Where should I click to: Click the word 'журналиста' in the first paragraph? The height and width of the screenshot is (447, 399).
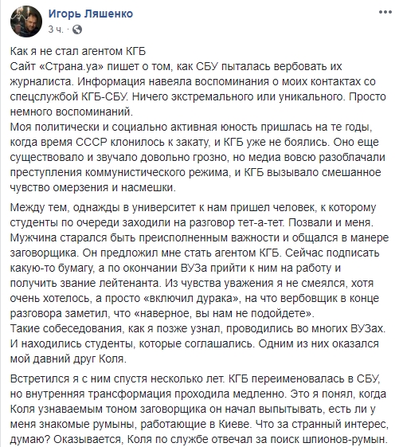click(41, 82)
